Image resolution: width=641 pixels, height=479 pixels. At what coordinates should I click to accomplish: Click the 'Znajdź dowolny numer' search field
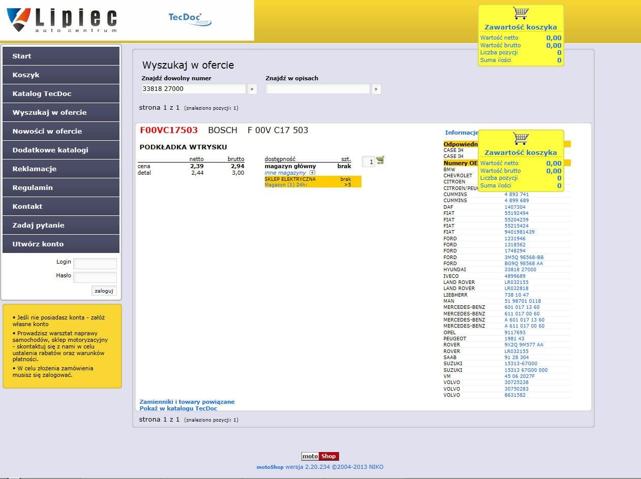(194, 89)
